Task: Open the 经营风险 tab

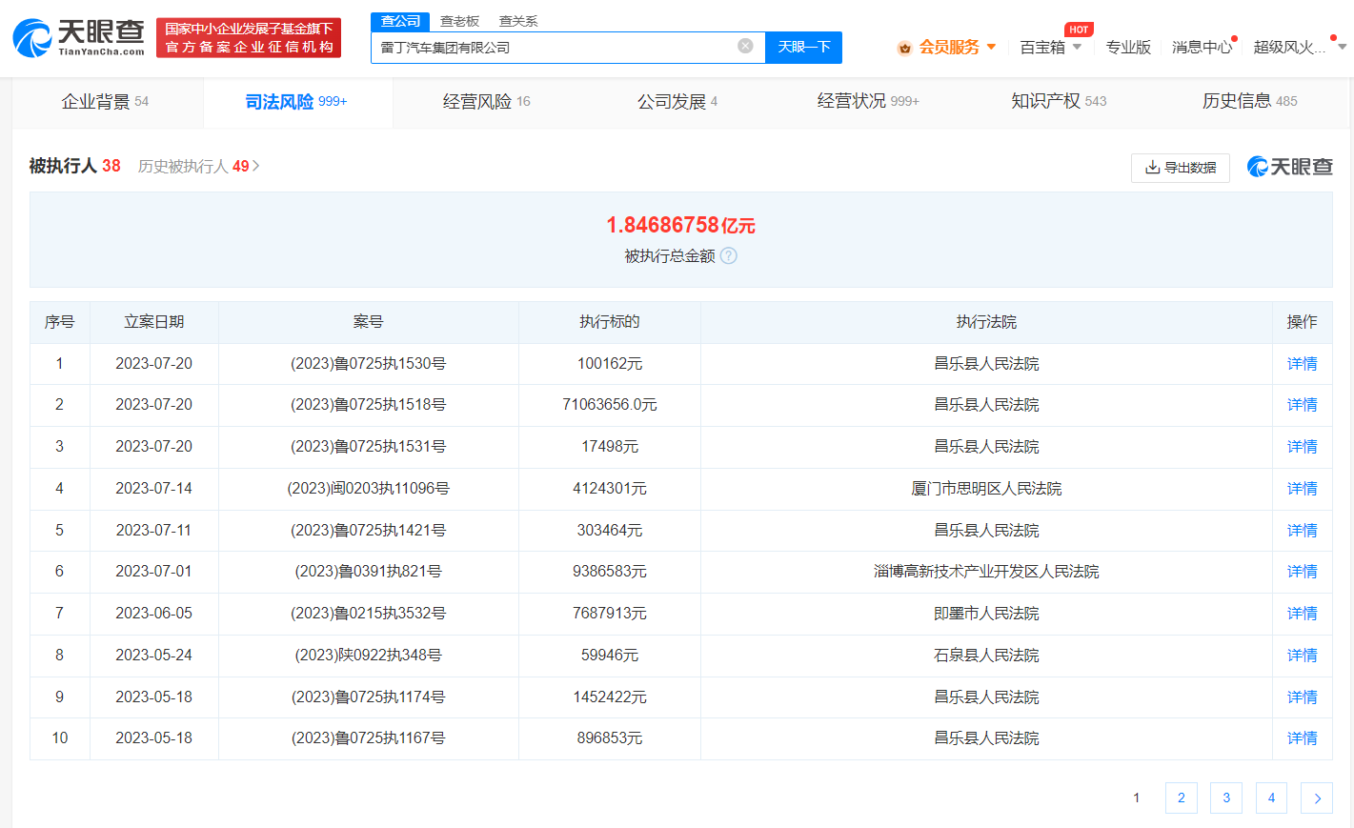Action: pos(487,102)
